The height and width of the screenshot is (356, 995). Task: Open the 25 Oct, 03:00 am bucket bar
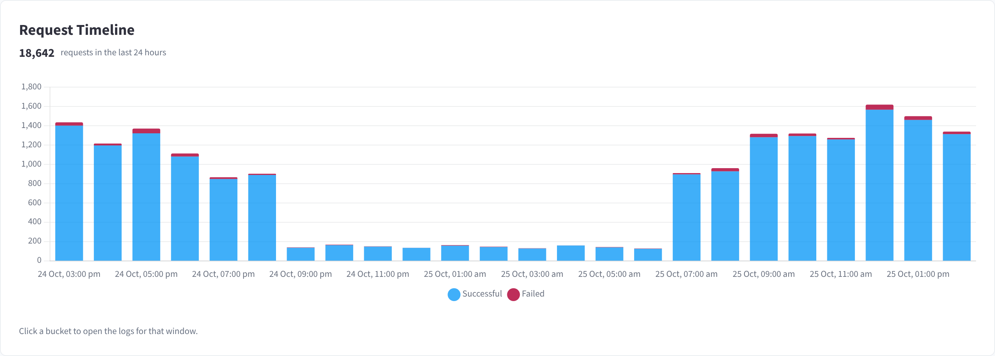532,255
